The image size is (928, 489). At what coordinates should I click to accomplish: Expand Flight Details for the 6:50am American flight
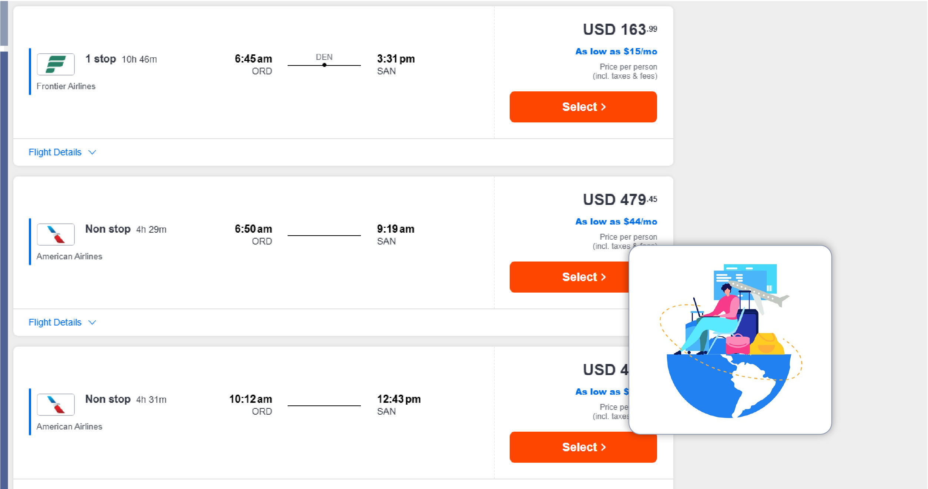pos(55,323)
